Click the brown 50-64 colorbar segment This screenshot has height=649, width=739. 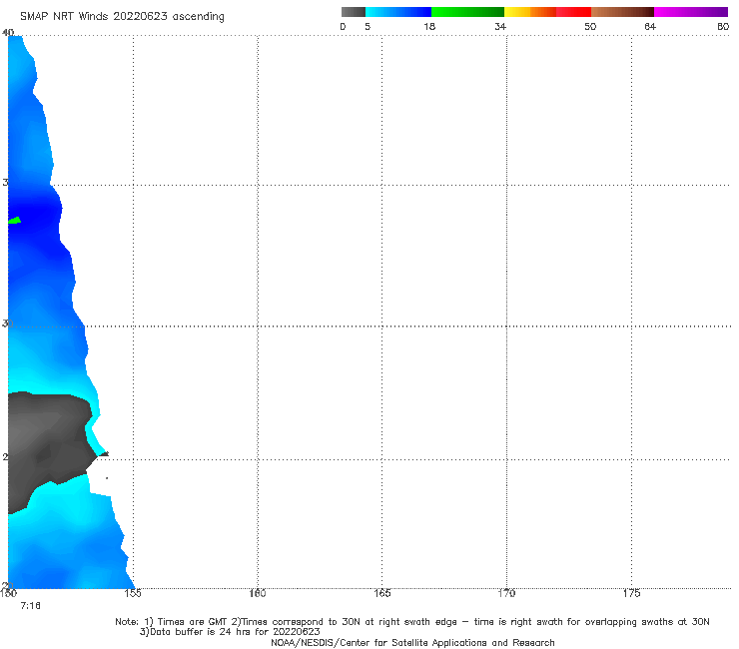pyautogui.click(x=622, y=12)
